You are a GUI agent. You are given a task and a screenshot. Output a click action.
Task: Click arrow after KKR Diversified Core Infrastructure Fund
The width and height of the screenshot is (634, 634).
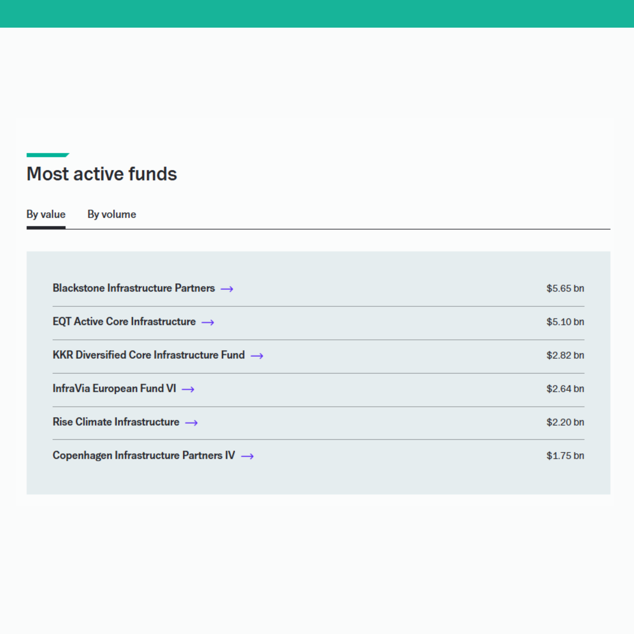point(257,356)
